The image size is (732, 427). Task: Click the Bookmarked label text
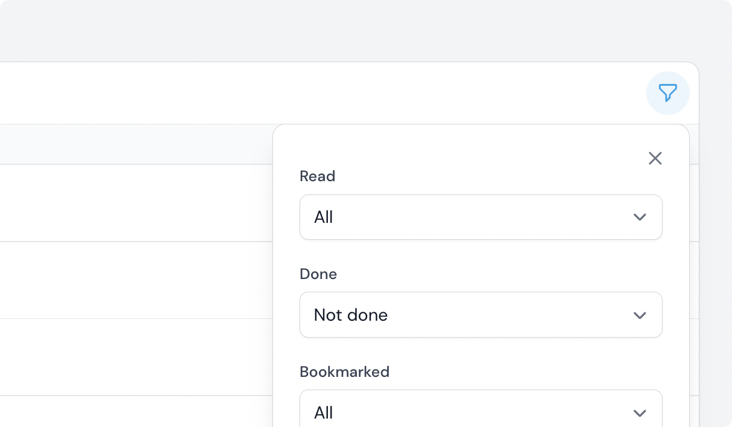pyautogui.click(x=345, y=372)
